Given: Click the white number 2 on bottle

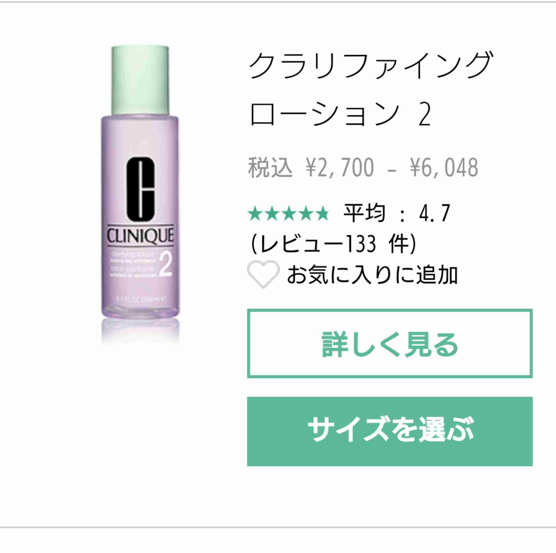Looking at the screenshot, I should point(165,264).
